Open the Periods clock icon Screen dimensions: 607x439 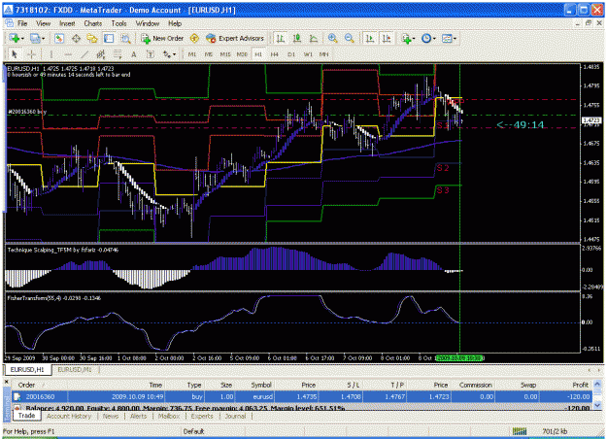[426, 38]
